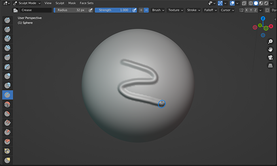Open the Sculpt Mode dropdown

pyautogui.click(x=27, y=3)
